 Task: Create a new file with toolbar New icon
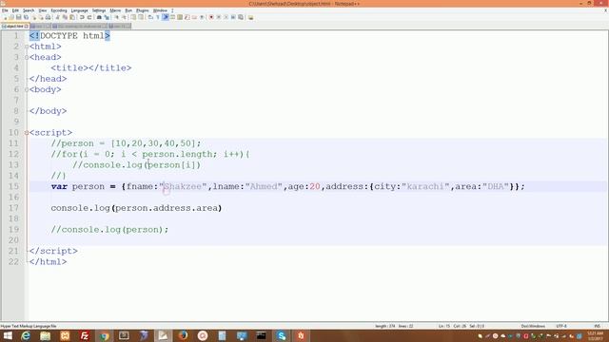pos(5,17)
